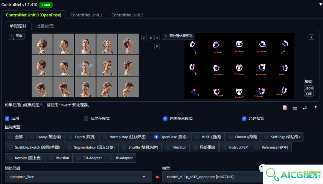Screen dimensions: 323x184
Task: Select the Depth (深度) control type
Action: [x=82, y=137]
